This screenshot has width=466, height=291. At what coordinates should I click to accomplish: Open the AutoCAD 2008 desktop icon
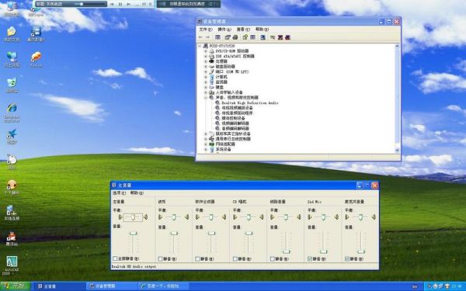[12, 265]
